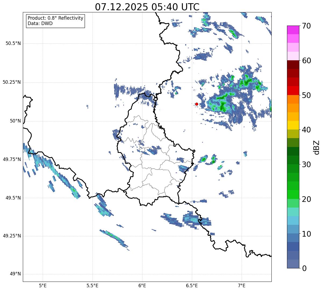Click the title '07.12.2025 05:40 UTC'

(147, 7)
